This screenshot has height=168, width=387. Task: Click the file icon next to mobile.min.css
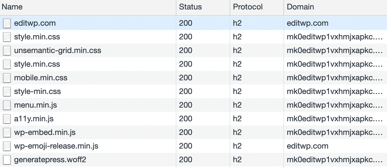[x=7, y=78]
